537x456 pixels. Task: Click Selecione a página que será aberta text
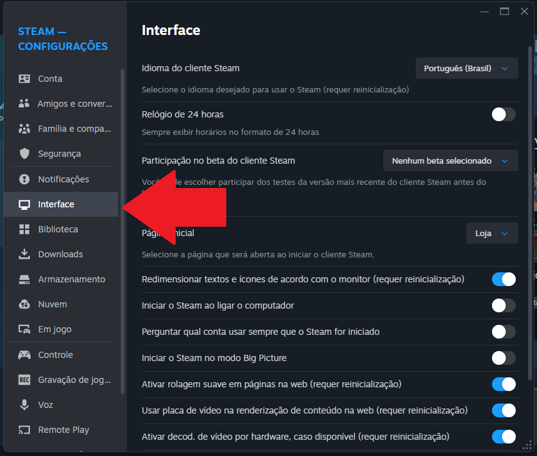coord(258,254)
